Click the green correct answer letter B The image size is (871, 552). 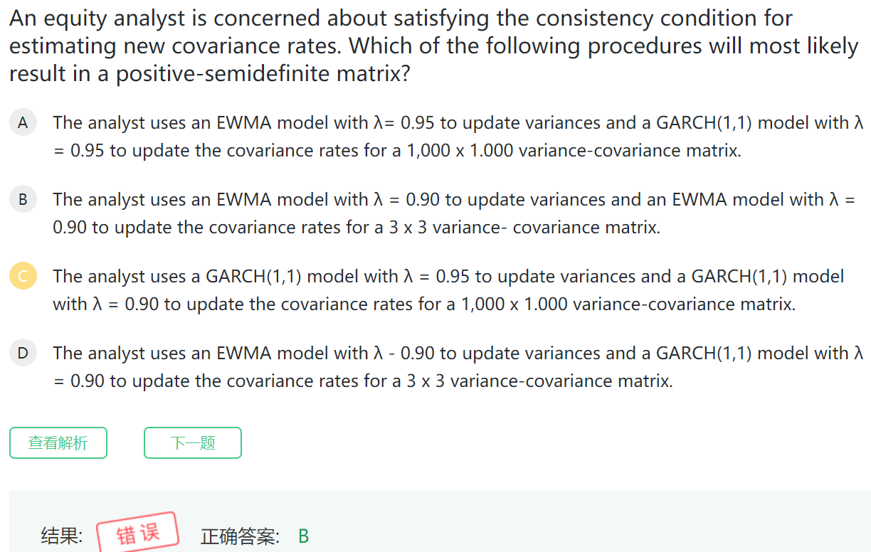coord(303,536)
